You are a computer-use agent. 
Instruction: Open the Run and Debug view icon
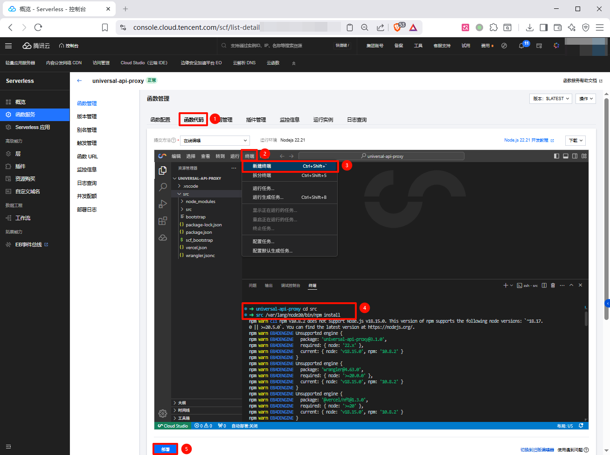pos(162,204)
